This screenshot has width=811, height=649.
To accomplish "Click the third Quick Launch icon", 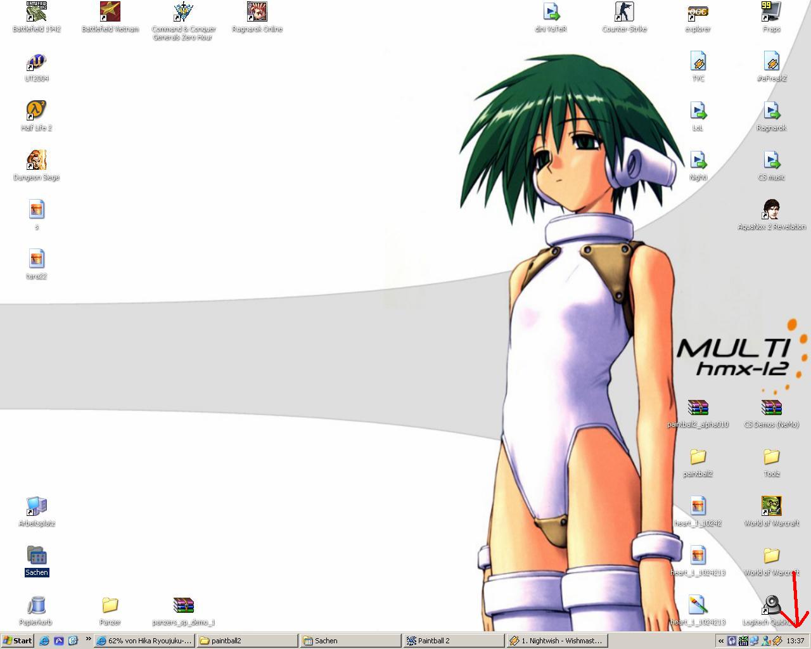I will click(73, 641).
